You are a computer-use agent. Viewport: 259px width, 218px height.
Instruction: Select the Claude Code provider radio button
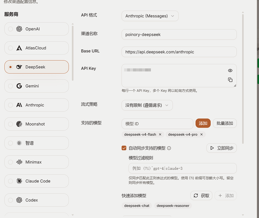[x=10, y=181]
